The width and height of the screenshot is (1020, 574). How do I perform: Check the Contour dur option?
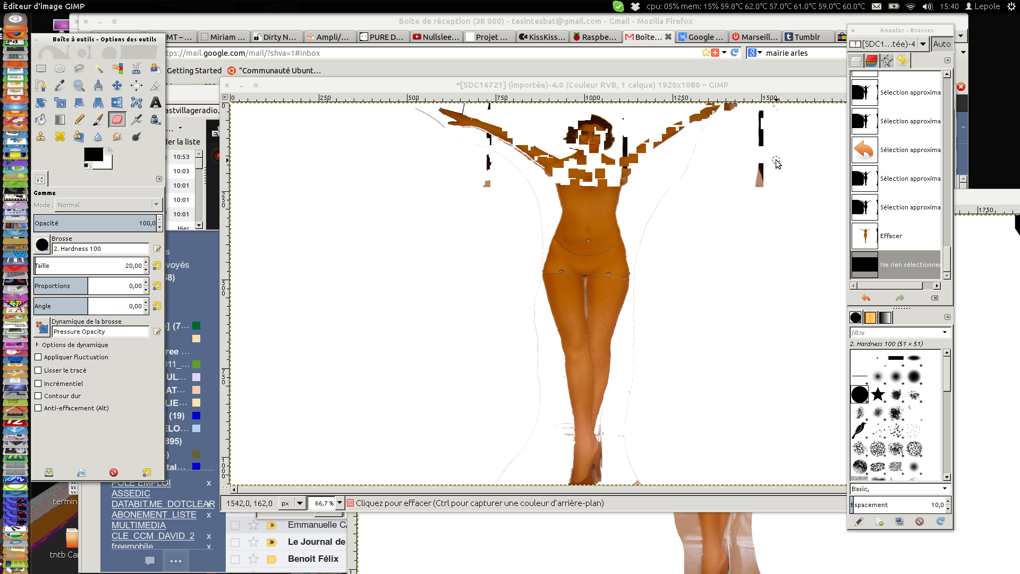coord(38,396)
